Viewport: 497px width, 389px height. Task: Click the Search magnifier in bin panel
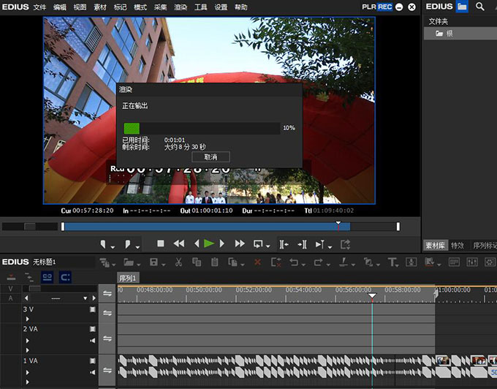click(480, 7)
